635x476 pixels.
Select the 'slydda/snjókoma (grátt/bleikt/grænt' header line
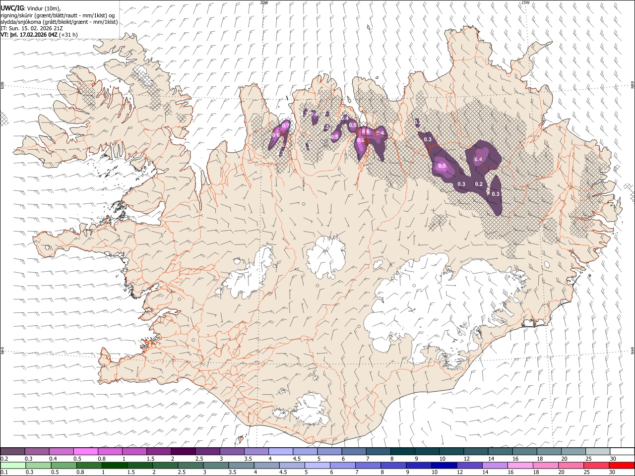[59, 22]
